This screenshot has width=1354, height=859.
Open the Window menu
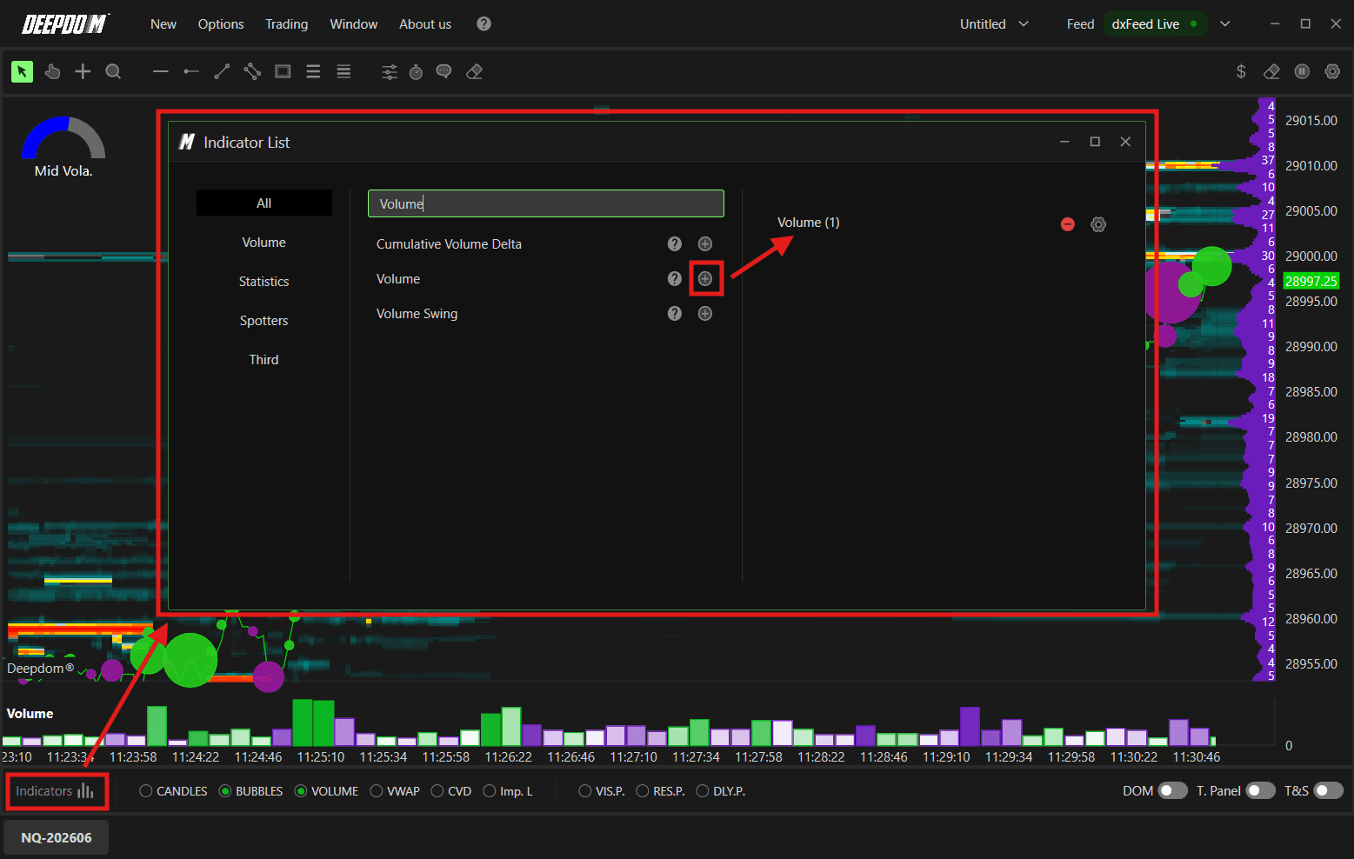click(354, 24)
